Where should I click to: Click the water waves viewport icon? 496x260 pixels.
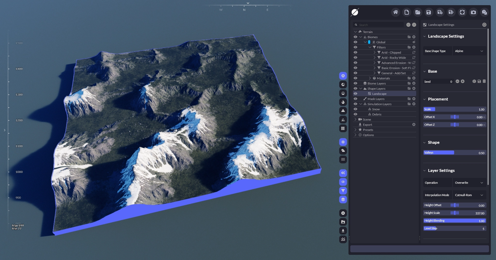[x=343, y=159]
